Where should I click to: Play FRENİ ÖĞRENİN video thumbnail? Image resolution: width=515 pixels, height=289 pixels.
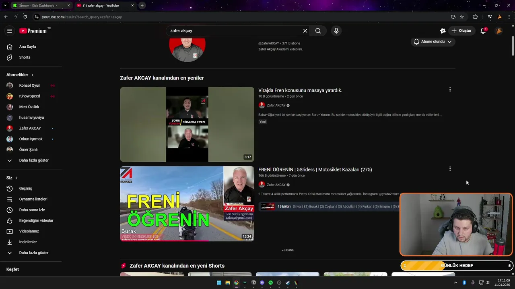pos(187,204)
